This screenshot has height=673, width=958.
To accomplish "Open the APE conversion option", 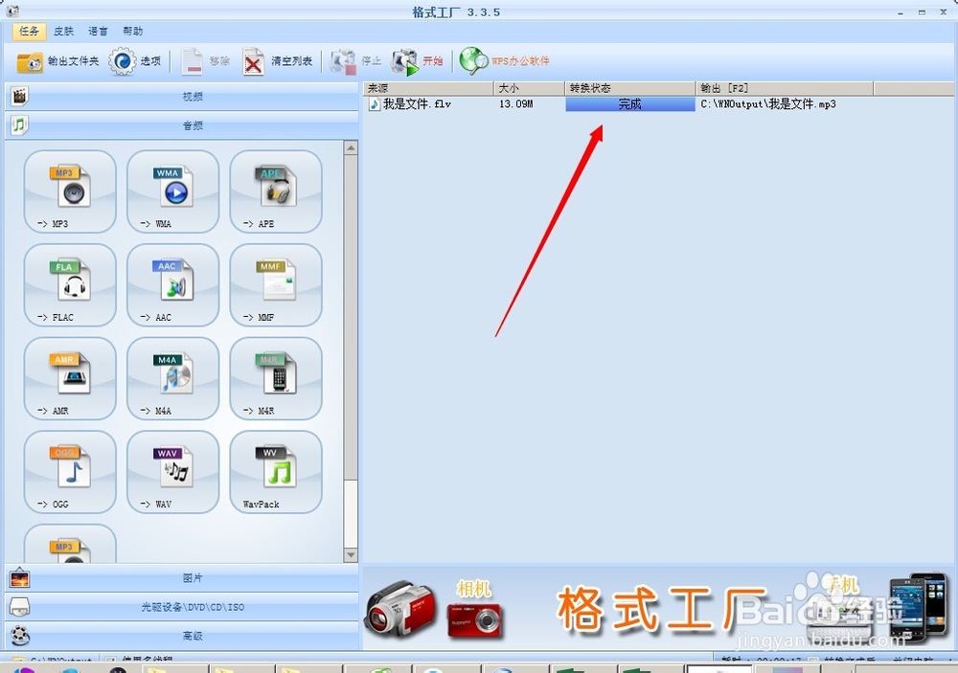I will point(275,191).
